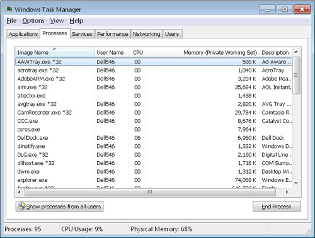Click the CPU Usage: 9% status entry

click(x=82, y=229)
